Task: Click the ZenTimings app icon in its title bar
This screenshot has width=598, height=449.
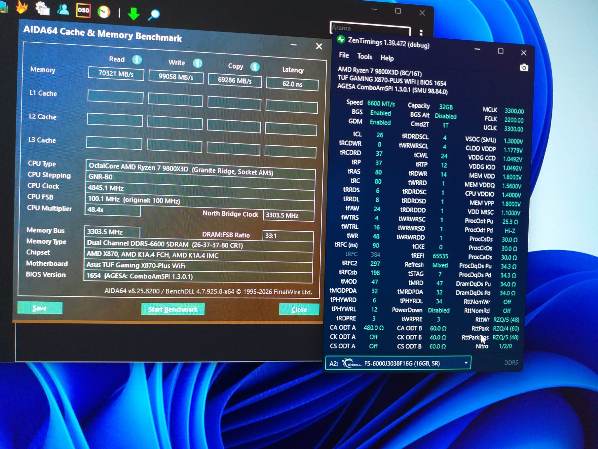Action: [x=341, y=39]
